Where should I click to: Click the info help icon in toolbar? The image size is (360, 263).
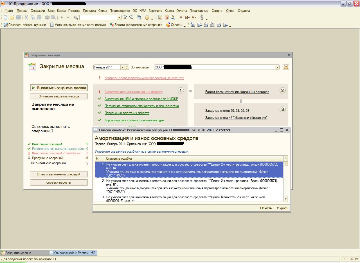tap(147, 17)
